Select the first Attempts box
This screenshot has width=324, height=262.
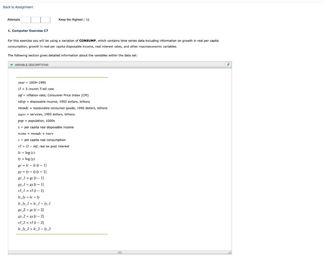[25, 20]
